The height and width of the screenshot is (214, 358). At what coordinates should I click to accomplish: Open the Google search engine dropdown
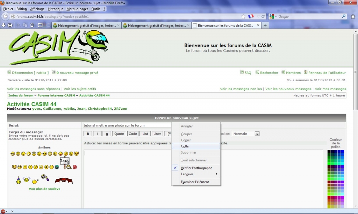pos(273,16)
